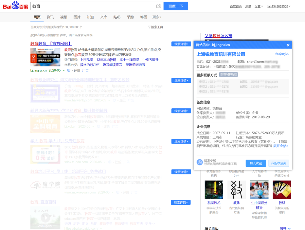Click shield icon beside bj.jingrui.cn result
Screen dimensions: 305x230
[x=69, y=70]
